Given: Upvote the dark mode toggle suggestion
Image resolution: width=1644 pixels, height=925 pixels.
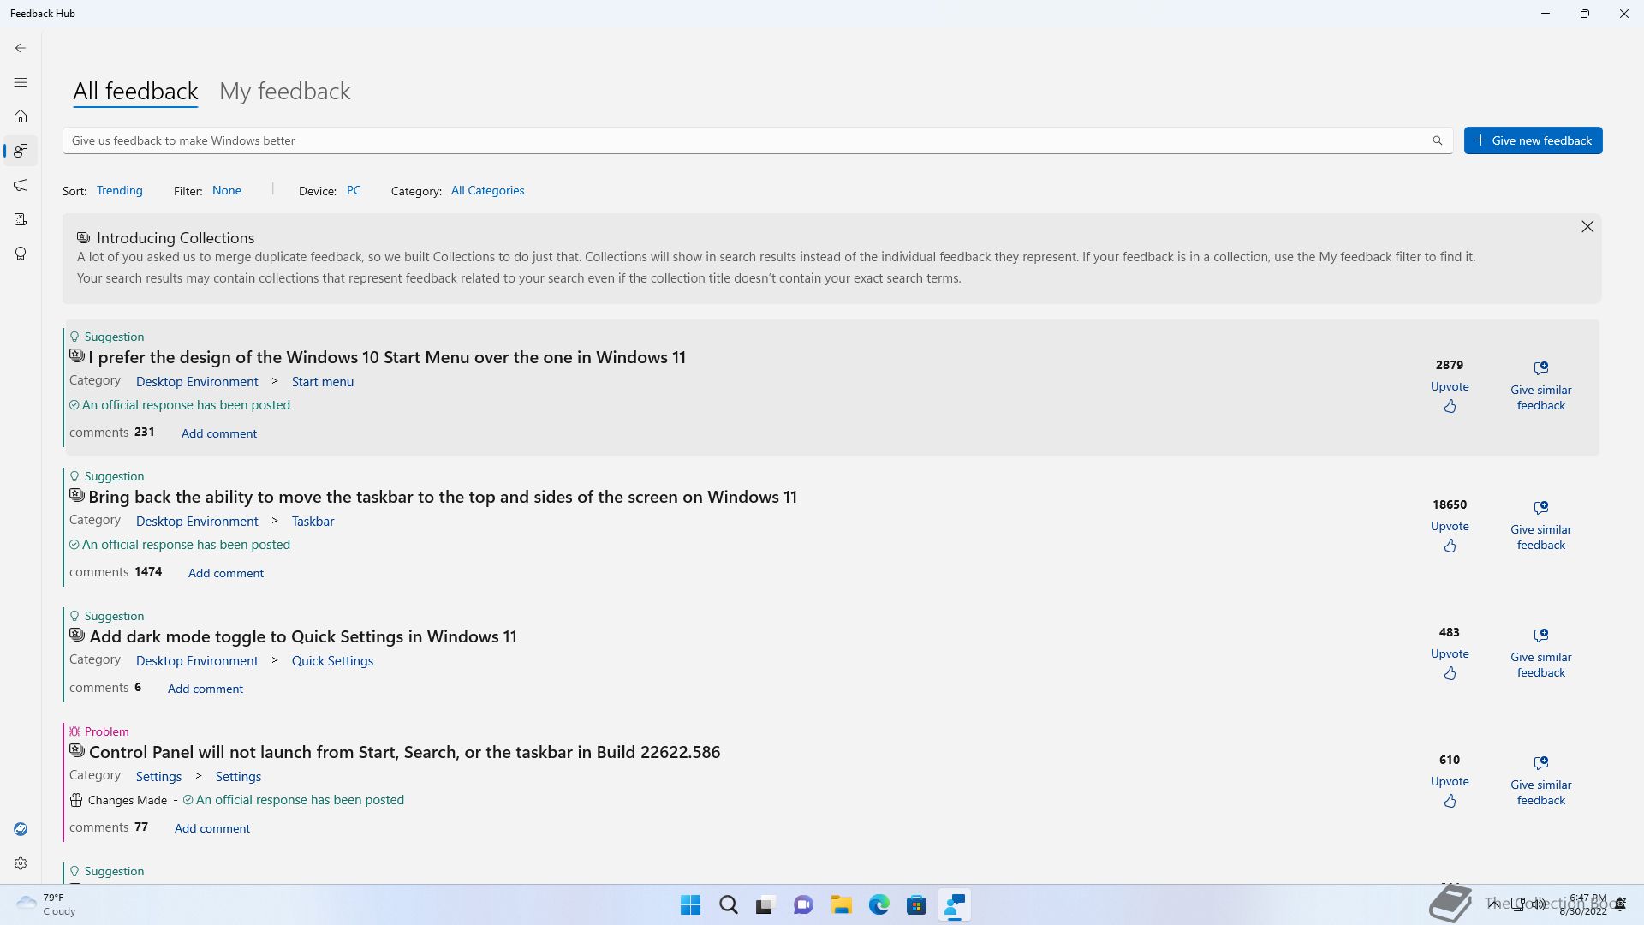Looking at the screenshot, I should (x=1450, y=664).
